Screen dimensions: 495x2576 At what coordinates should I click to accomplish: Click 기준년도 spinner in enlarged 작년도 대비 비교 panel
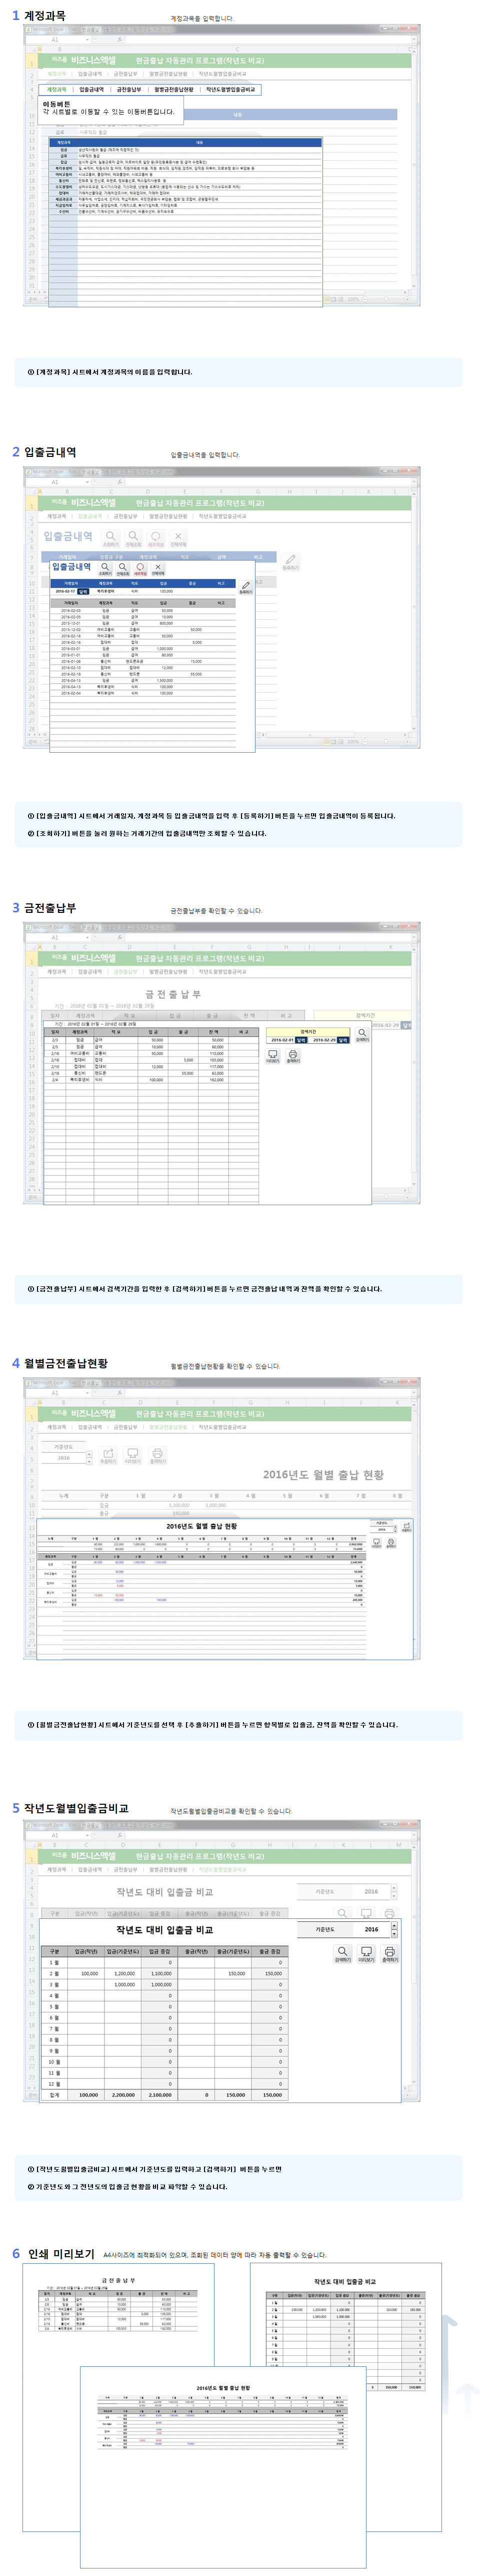tap(393, 1929)
